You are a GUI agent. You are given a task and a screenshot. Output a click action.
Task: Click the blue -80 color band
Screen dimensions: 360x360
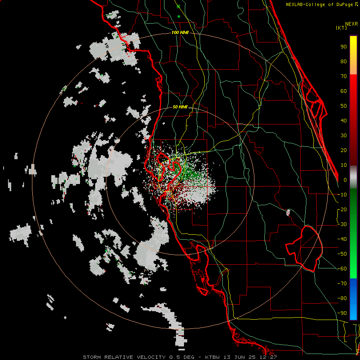pos(353,298)
